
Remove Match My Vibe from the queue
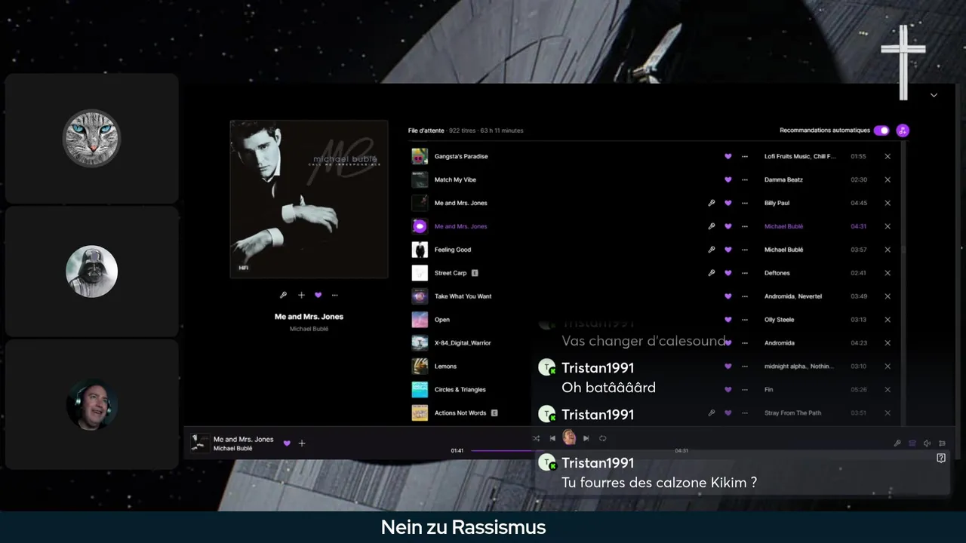coord(888,179)
